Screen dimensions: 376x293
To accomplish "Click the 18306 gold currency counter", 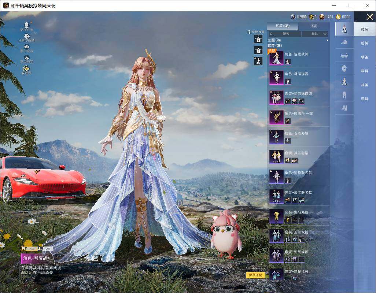I will pyautogui.click(x=343, y=17).
